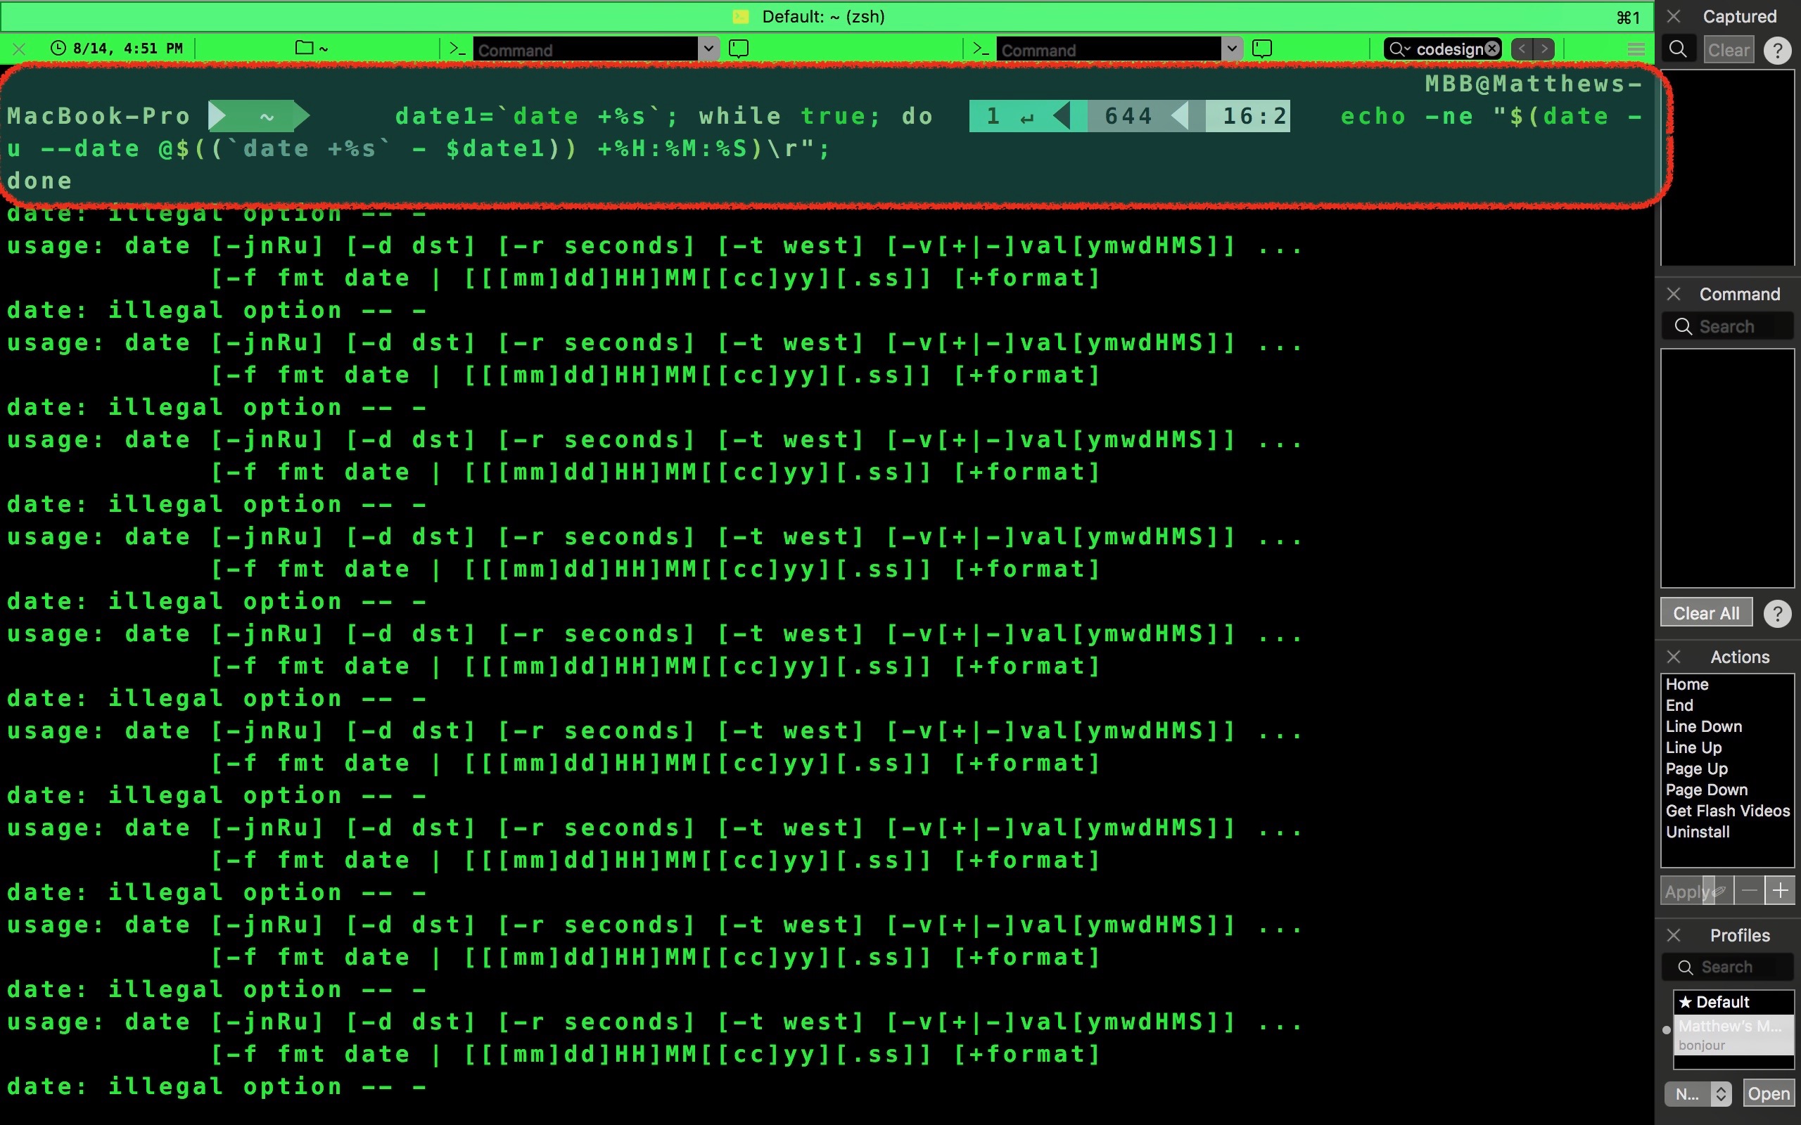
Task: Click the Captured panel magnifier icon
Action: 1678,49
